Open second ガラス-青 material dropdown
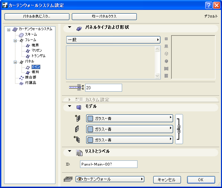 130,129
